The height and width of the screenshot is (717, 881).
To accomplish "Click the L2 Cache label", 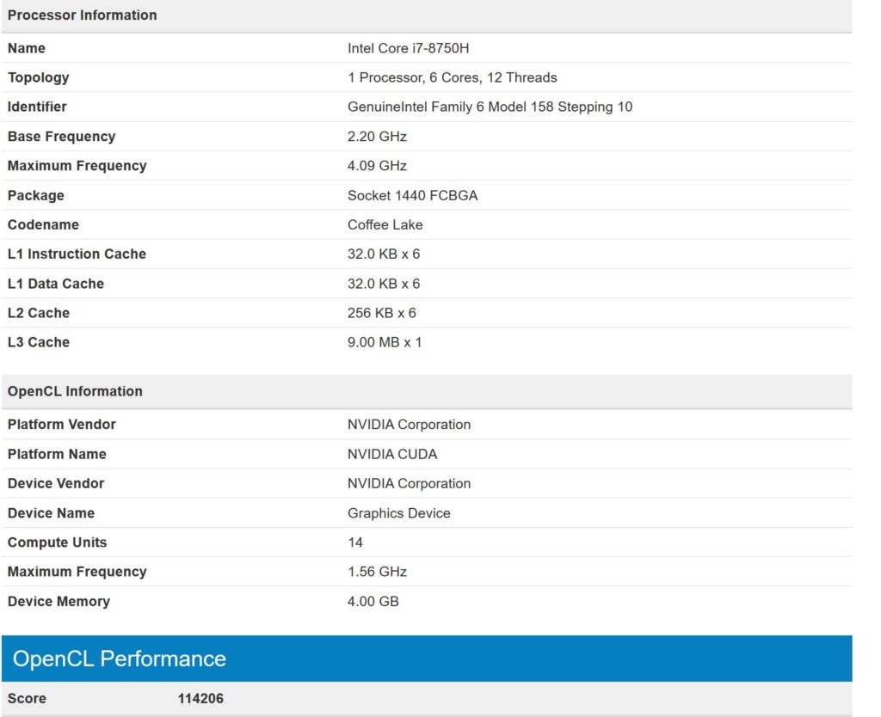I will 38,313.
